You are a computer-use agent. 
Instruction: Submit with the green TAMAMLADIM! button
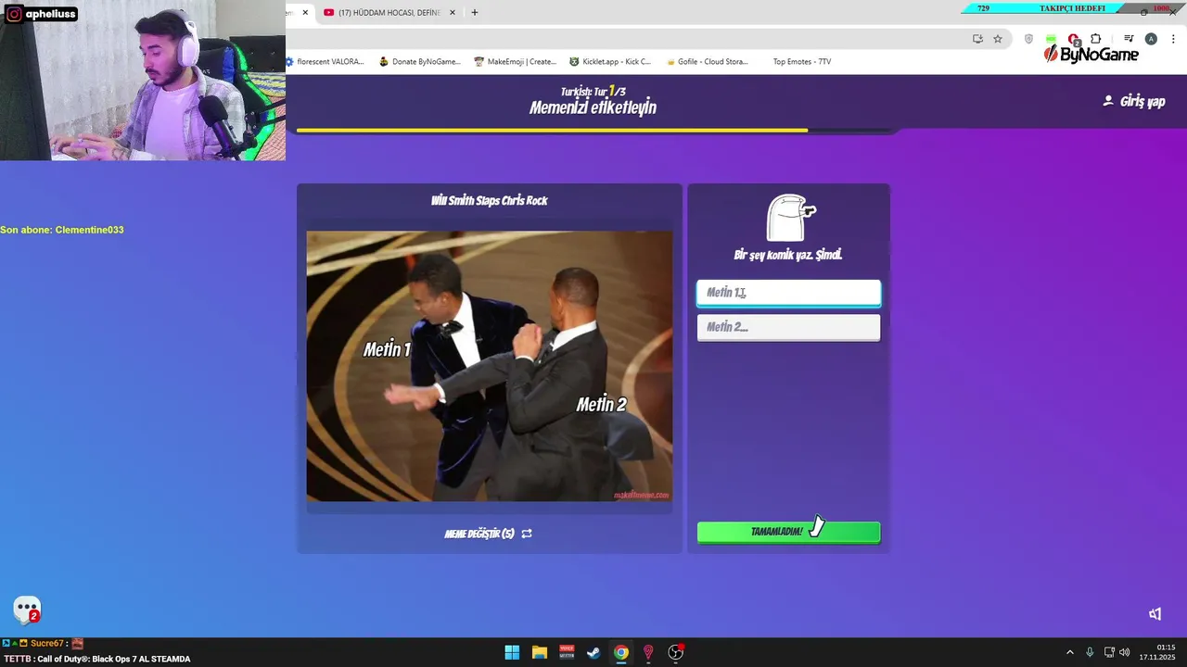pyautogui.click(x=788, y=532)
